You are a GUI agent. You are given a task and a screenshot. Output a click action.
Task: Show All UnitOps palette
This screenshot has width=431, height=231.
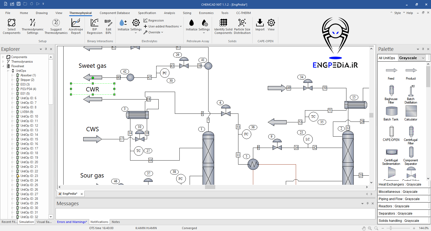pyautogui.click(x=387, y=58)
